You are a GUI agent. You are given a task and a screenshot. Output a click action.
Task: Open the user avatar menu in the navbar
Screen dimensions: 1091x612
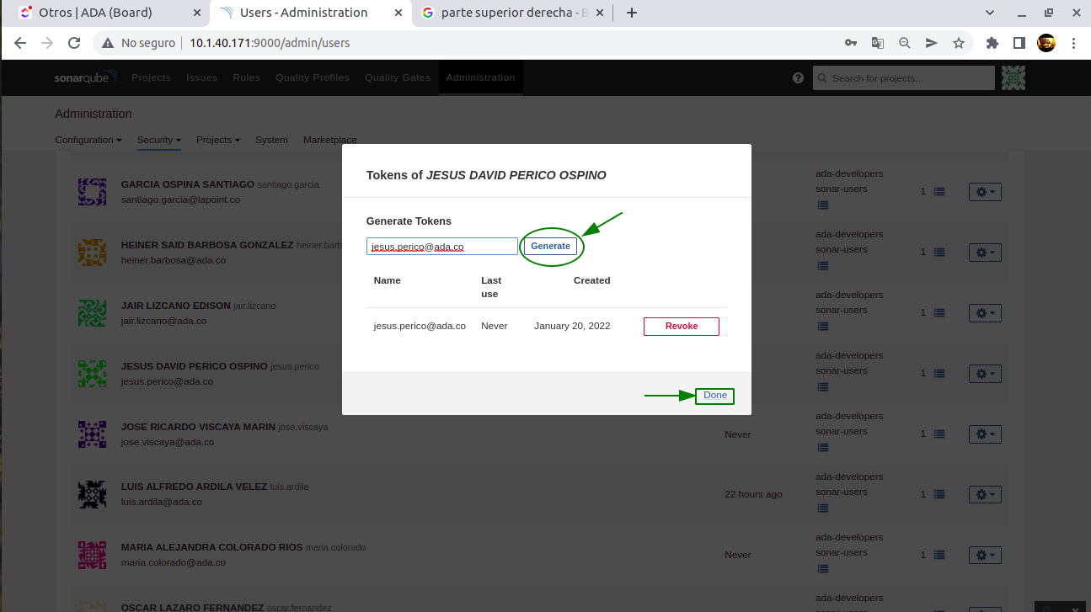[1013, 77]
